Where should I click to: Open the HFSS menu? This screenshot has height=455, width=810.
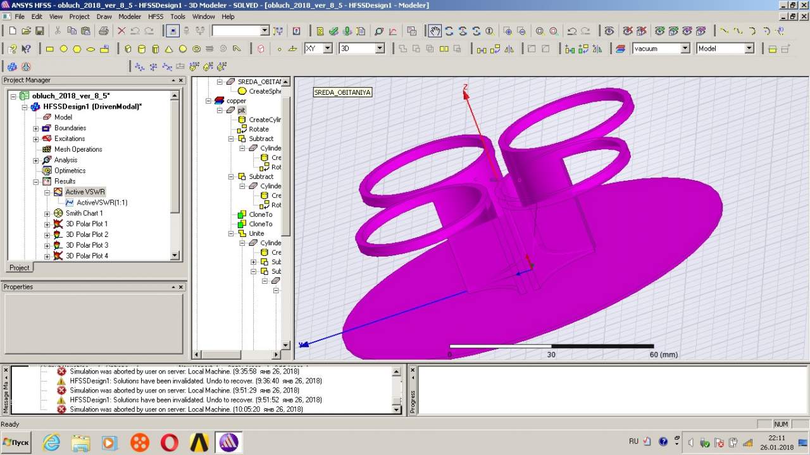click(155, 16)
